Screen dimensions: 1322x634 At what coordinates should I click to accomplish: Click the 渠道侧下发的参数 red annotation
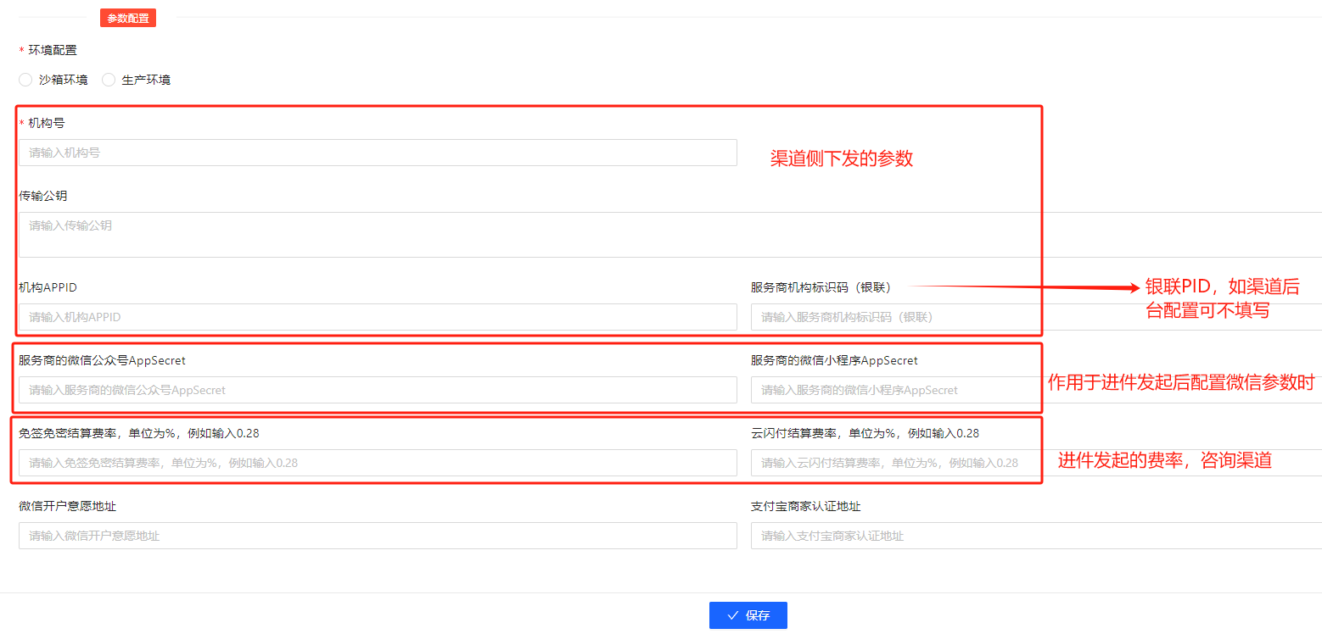841,158
